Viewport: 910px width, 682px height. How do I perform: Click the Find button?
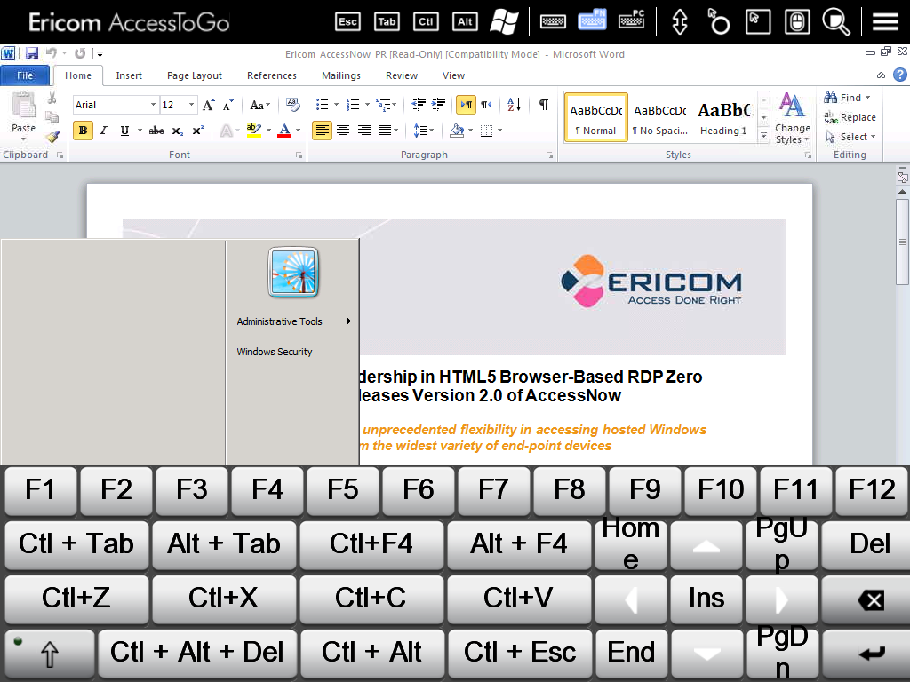(x=847, y=98)
